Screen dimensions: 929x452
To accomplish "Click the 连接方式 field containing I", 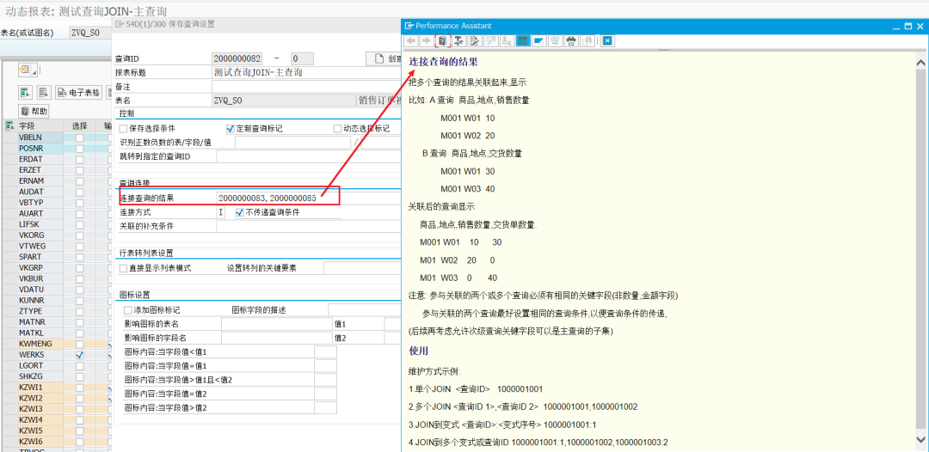I will tap(222, 211).
